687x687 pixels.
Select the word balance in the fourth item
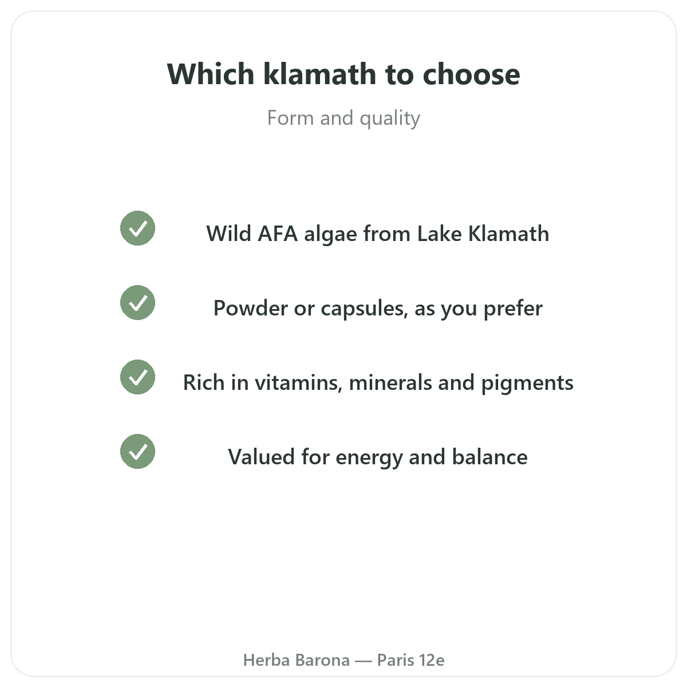[489, 457]
